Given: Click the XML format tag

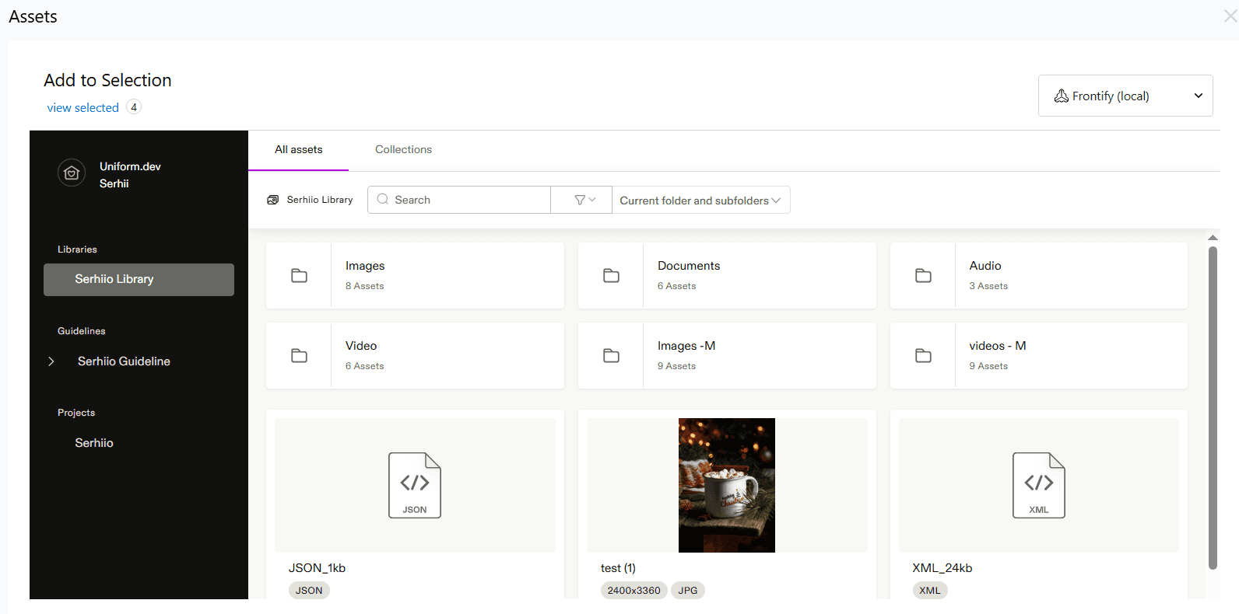Looking at the screenshot, I should [929, 591].
